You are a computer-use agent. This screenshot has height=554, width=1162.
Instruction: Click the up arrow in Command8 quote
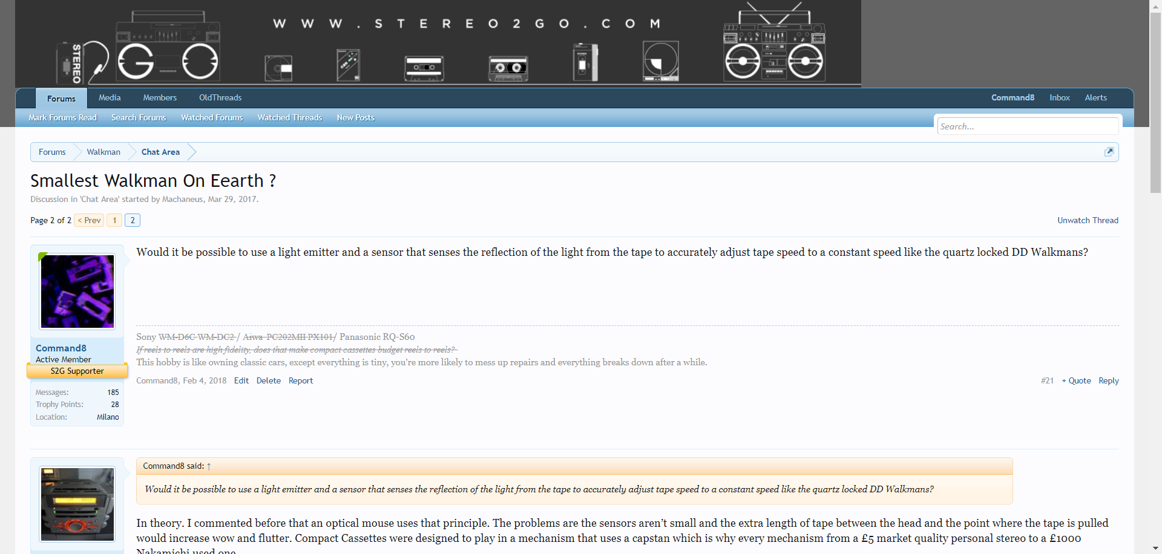pyautogui.click(x=209, y=466)
